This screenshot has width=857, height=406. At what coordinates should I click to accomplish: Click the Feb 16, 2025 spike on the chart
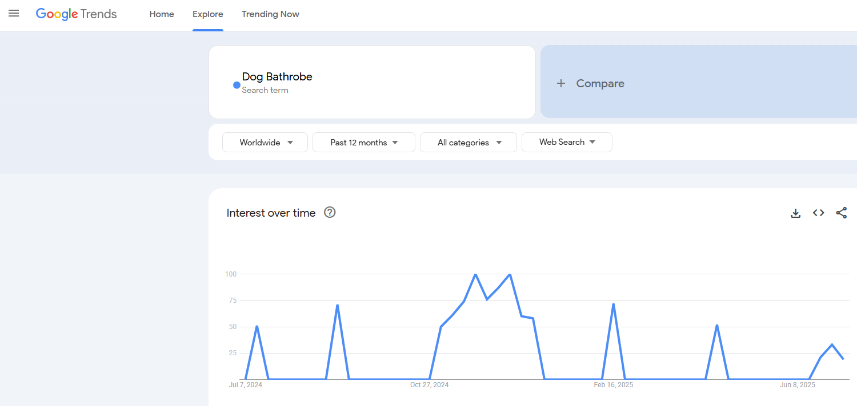(614, 303)
